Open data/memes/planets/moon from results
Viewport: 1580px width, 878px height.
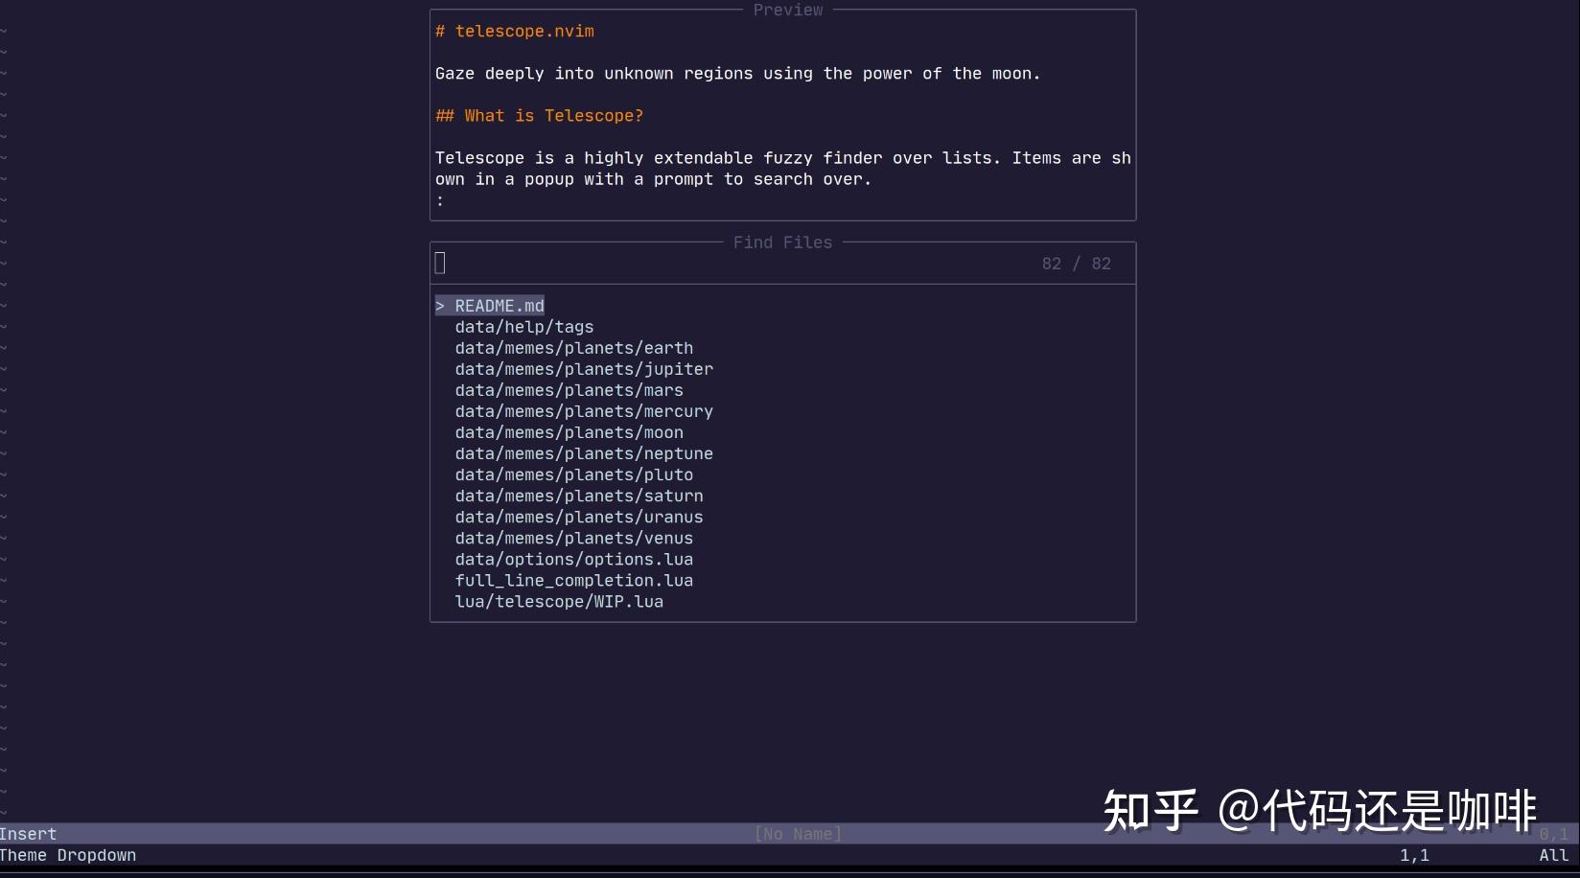569,432
